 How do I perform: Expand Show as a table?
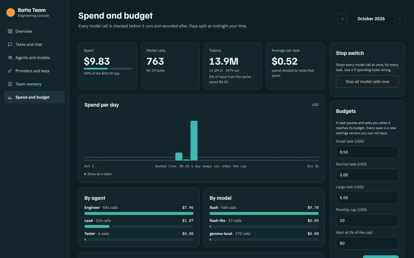coord(98,174)
